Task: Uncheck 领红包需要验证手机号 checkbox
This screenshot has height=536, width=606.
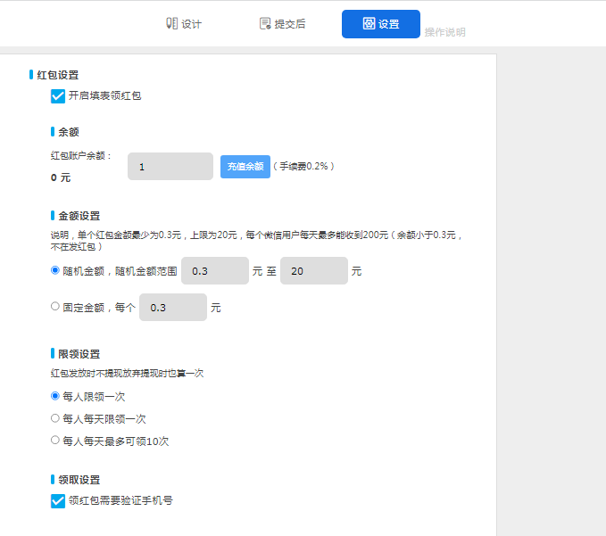Action: [59, 501]
